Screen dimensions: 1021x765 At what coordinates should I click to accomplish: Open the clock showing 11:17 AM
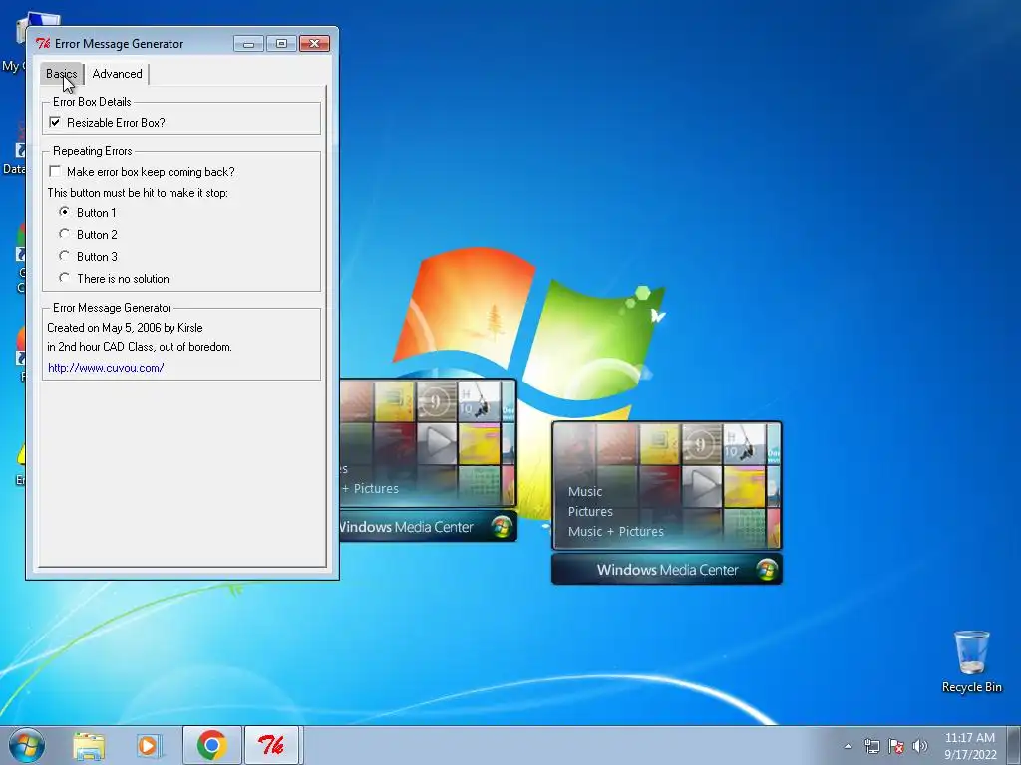click(970, 746)
